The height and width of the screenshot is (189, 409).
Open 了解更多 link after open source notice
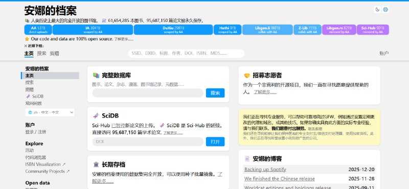pyautogui.click(x=124, y=39)
